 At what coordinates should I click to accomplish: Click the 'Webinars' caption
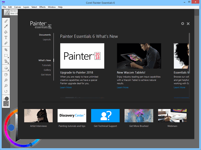(172, 126)
